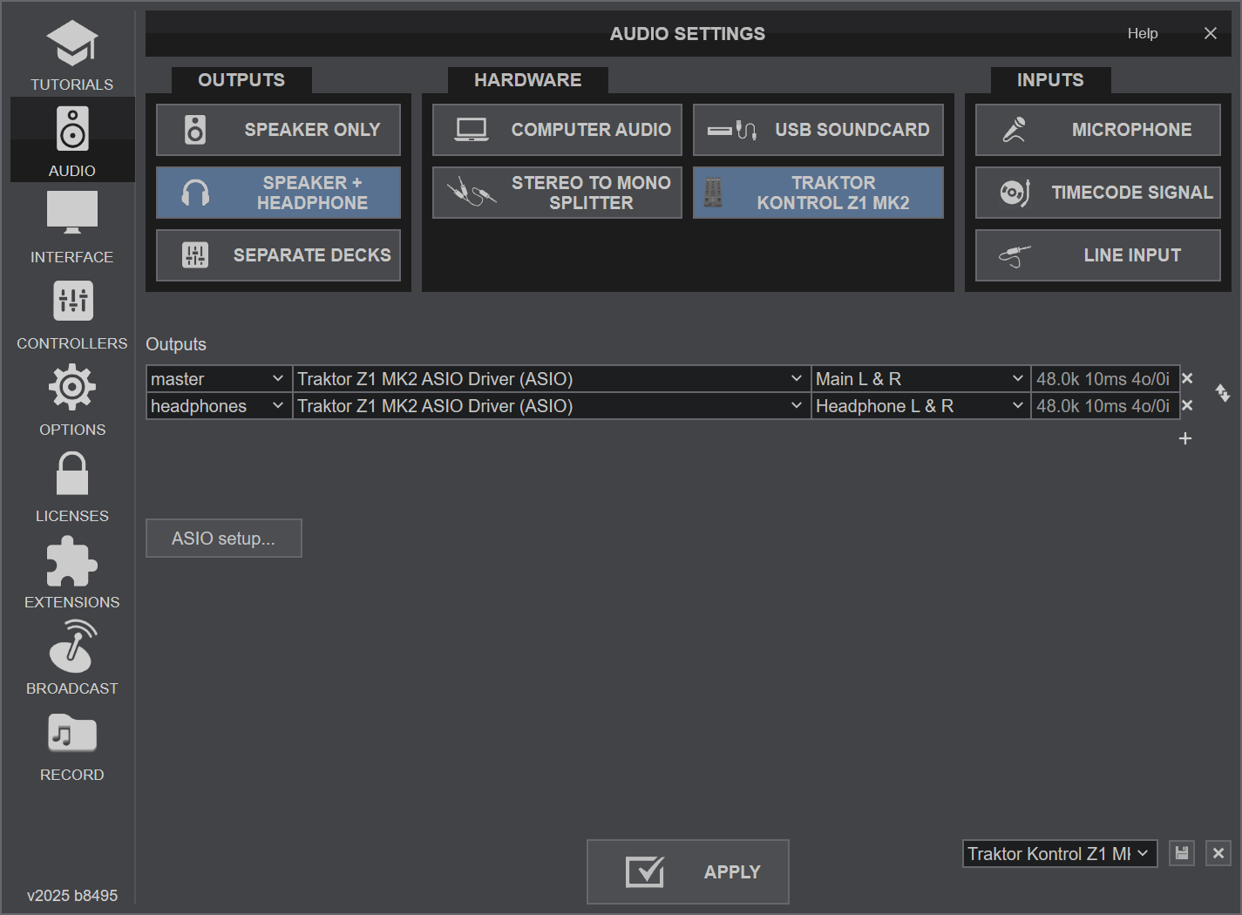Open ASIO setup dialog
This screenshot has height=915, width=1242.
(223, 539)
